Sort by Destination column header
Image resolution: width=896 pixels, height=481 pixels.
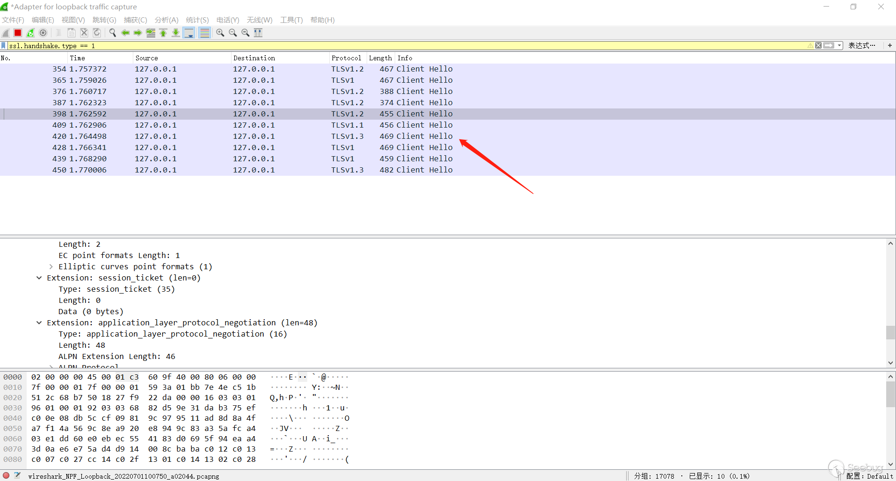click(x=281, y=58)
